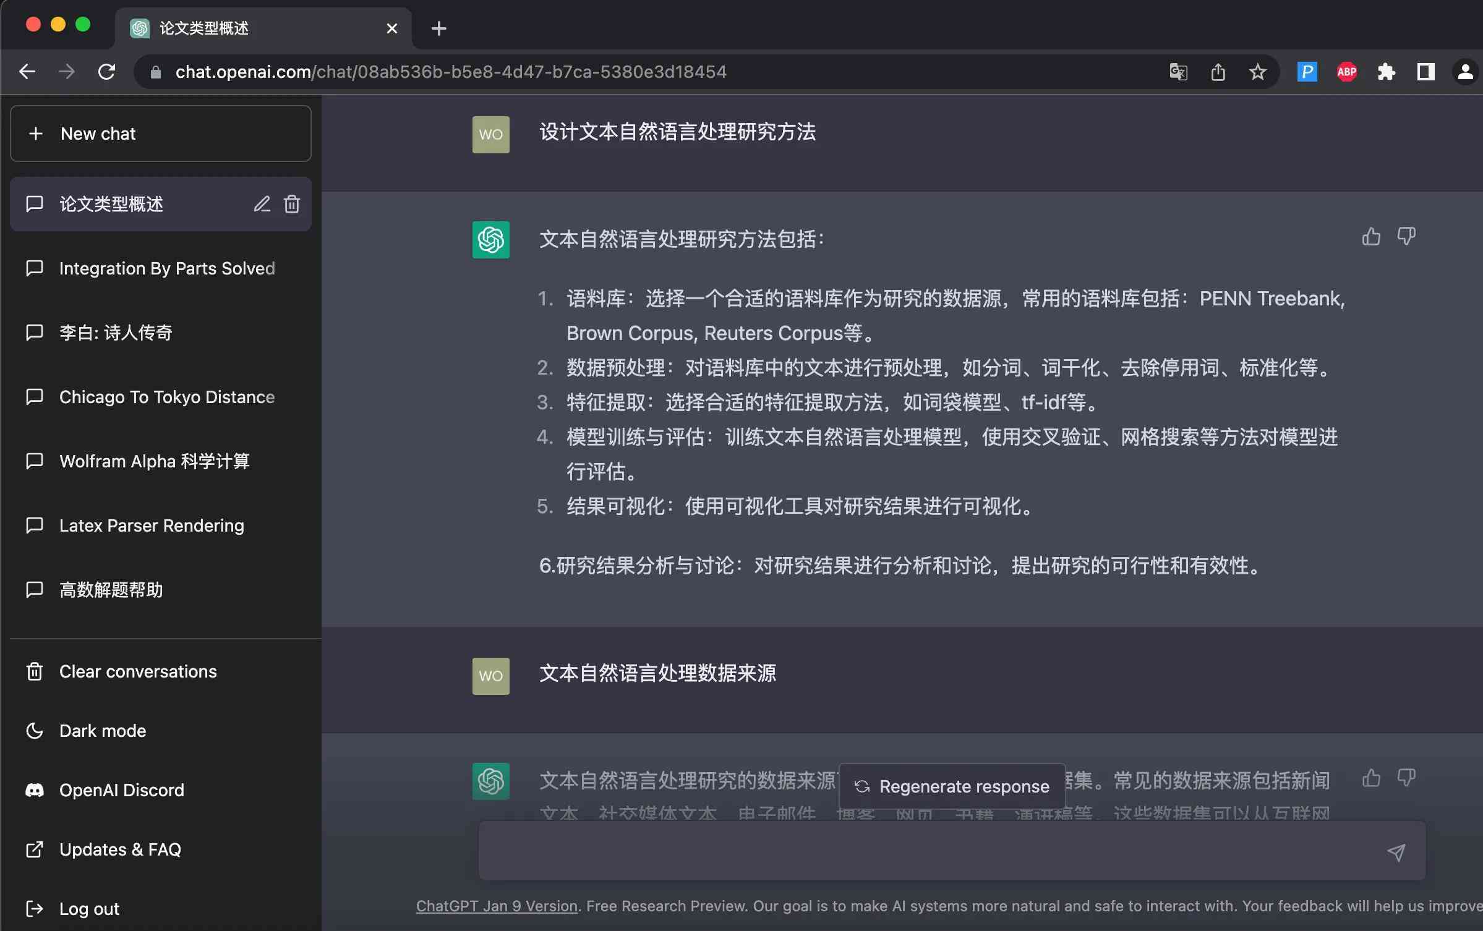Click the user message 文本自然语言处理数据来源
This screenshot has height=931, width=1483.
pos(658,673)
